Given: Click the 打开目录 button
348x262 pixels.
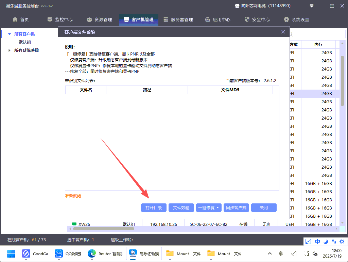Looking at the screenshot, I should pos(154,208).
